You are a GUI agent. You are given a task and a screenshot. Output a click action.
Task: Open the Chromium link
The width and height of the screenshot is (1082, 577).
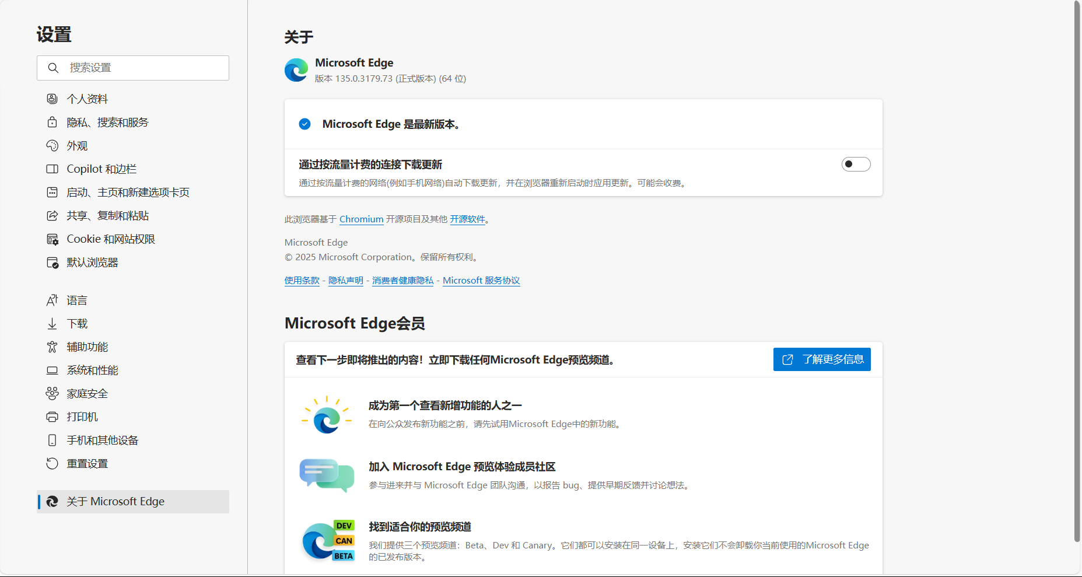[x=361, y=219]
